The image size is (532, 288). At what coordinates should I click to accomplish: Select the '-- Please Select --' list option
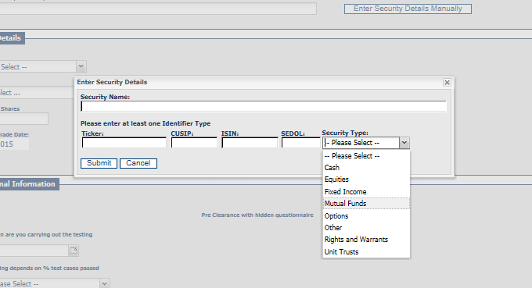click(366, 156)
